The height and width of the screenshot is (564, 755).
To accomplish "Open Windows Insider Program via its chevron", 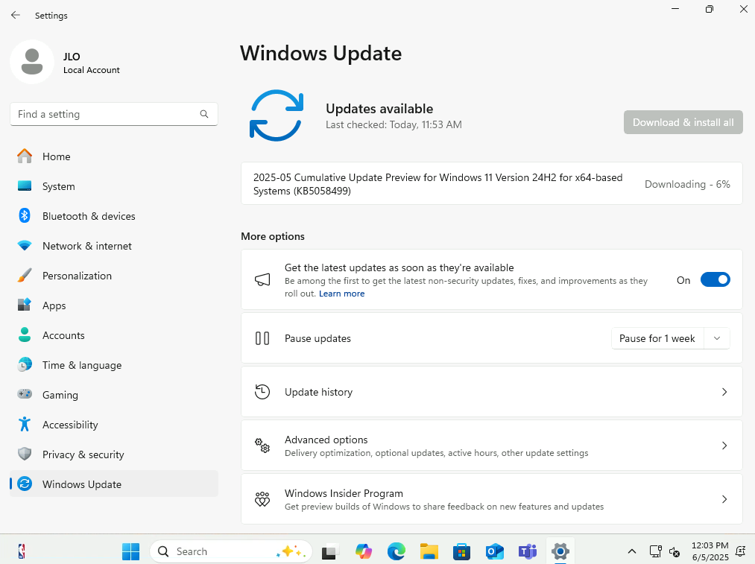I will [x=724, y=499].
